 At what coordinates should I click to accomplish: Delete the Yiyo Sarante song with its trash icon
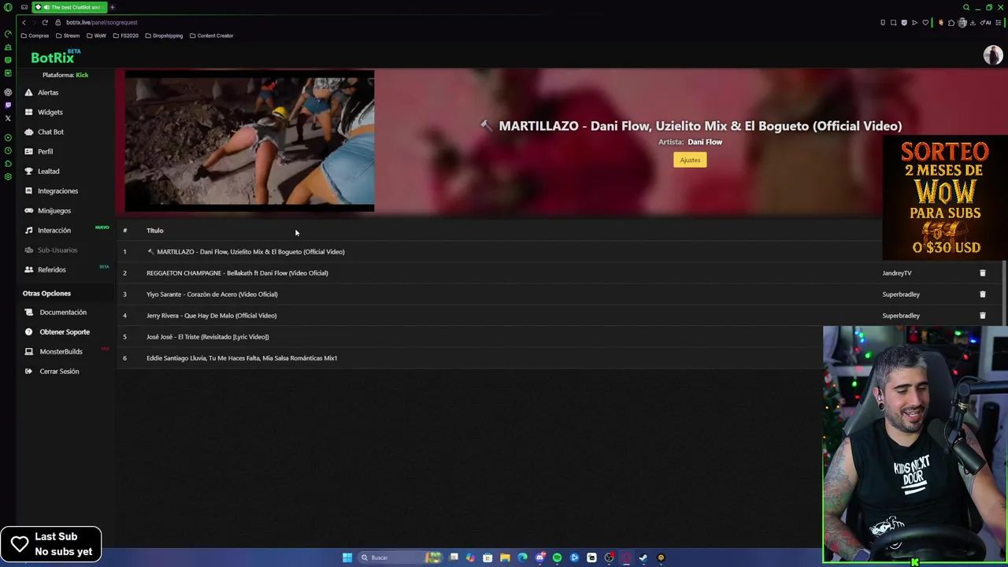pyautogui.click(x=982, y=294)
